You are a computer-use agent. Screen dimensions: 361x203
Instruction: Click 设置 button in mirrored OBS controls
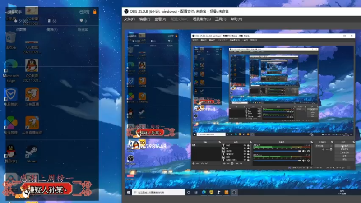point(344,156)
